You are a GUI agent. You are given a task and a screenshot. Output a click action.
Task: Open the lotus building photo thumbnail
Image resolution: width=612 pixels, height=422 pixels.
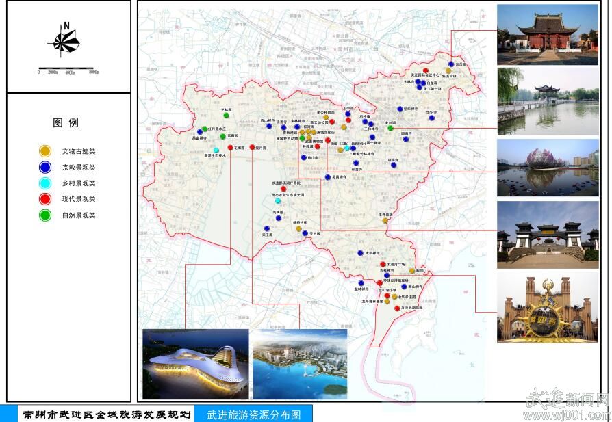pyautogui.click(x=547, y=168)
